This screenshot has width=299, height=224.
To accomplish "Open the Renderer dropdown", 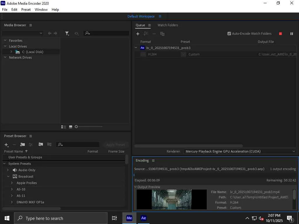I will pyautogui.click(x=240, y=151).
